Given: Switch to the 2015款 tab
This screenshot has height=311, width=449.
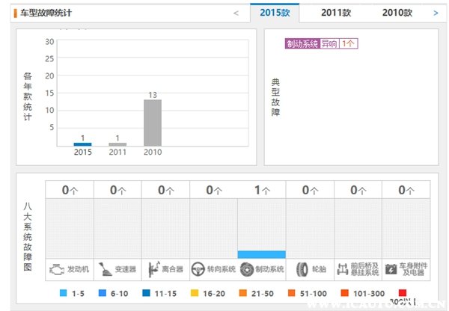Looking at the screenshot, I should (x=274, y=13).
